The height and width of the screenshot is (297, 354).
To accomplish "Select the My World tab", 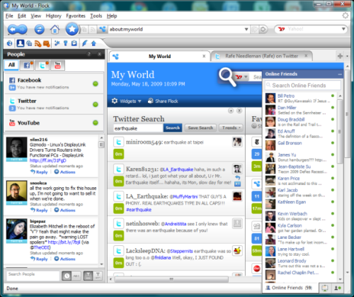I will [x=159, y=56].
